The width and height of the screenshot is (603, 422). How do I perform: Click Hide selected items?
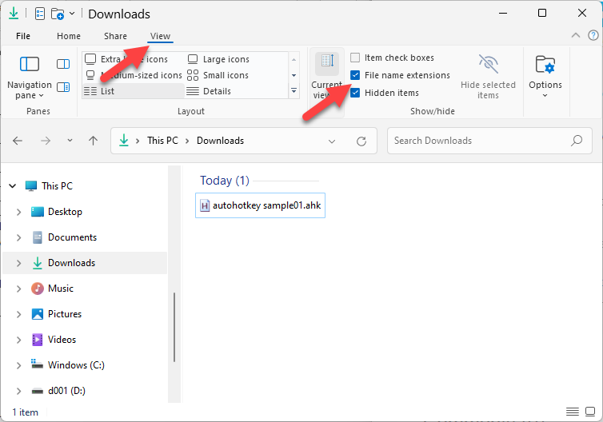(x=488, y=77)
